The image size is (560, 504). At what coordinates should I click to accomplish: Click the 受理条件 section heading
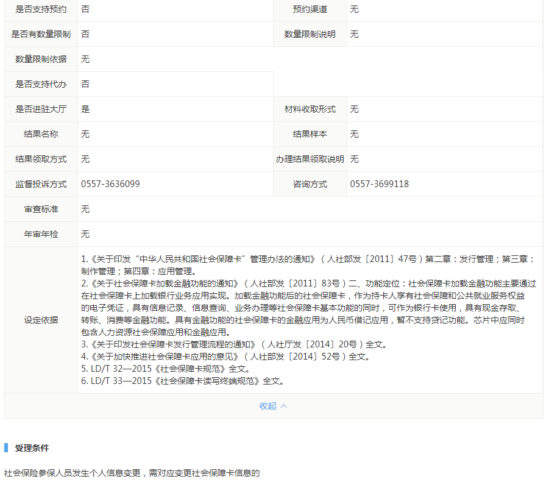click(x=32, y=448)
